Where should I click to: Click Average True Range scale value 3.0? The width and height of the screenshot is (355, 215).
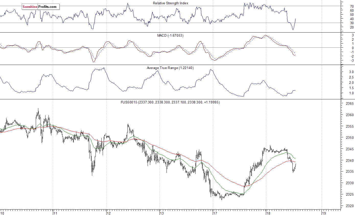pos(351,72)
